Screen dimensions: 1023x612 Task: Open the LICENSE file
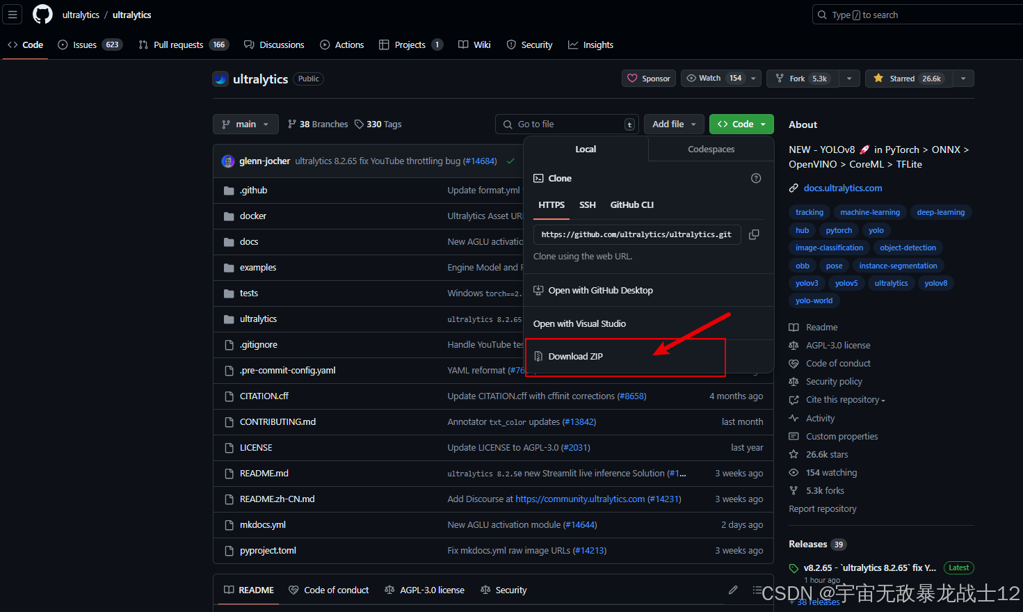(x=256, y=448)
